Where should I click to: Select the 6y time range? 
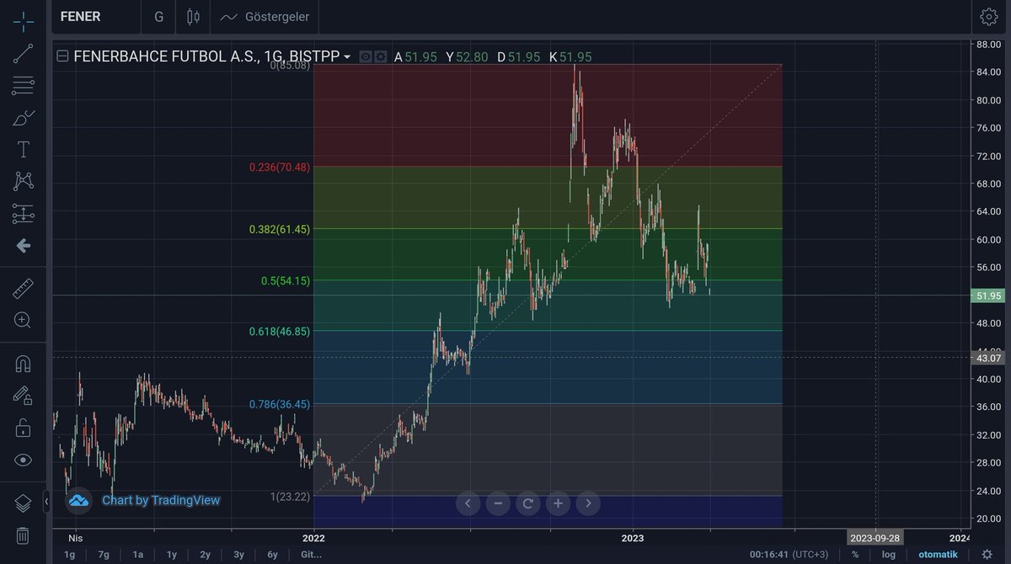[272, 555]
